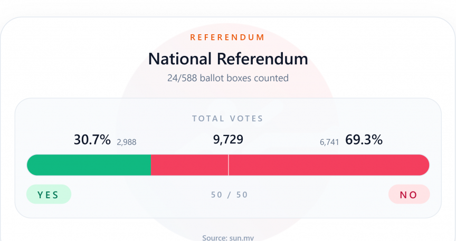This screenshot has width=456, height=241.
Task: Click the 2,988 Yes vote count
Action: point(126,141)
